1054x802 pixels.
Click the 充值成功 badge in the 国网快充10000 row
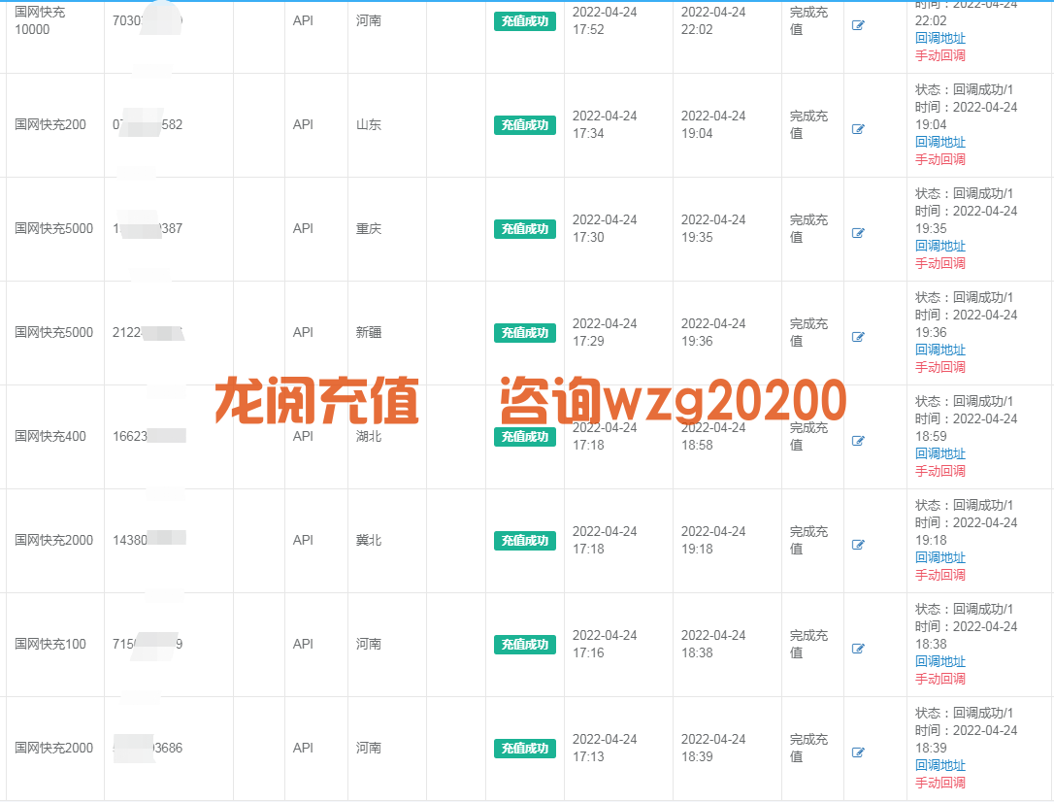tap(524, 21)
